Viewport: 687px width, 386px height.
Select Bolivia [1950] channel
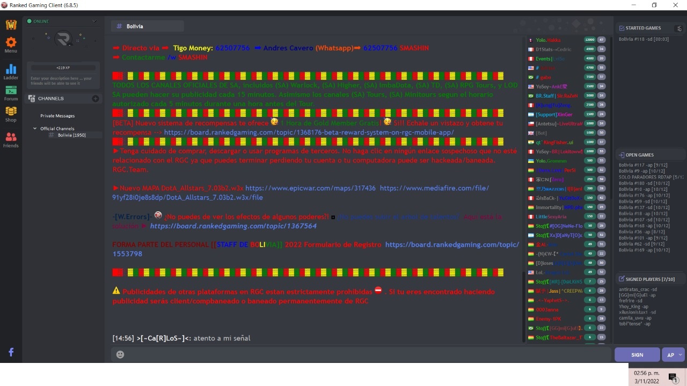tap(71, 135)
